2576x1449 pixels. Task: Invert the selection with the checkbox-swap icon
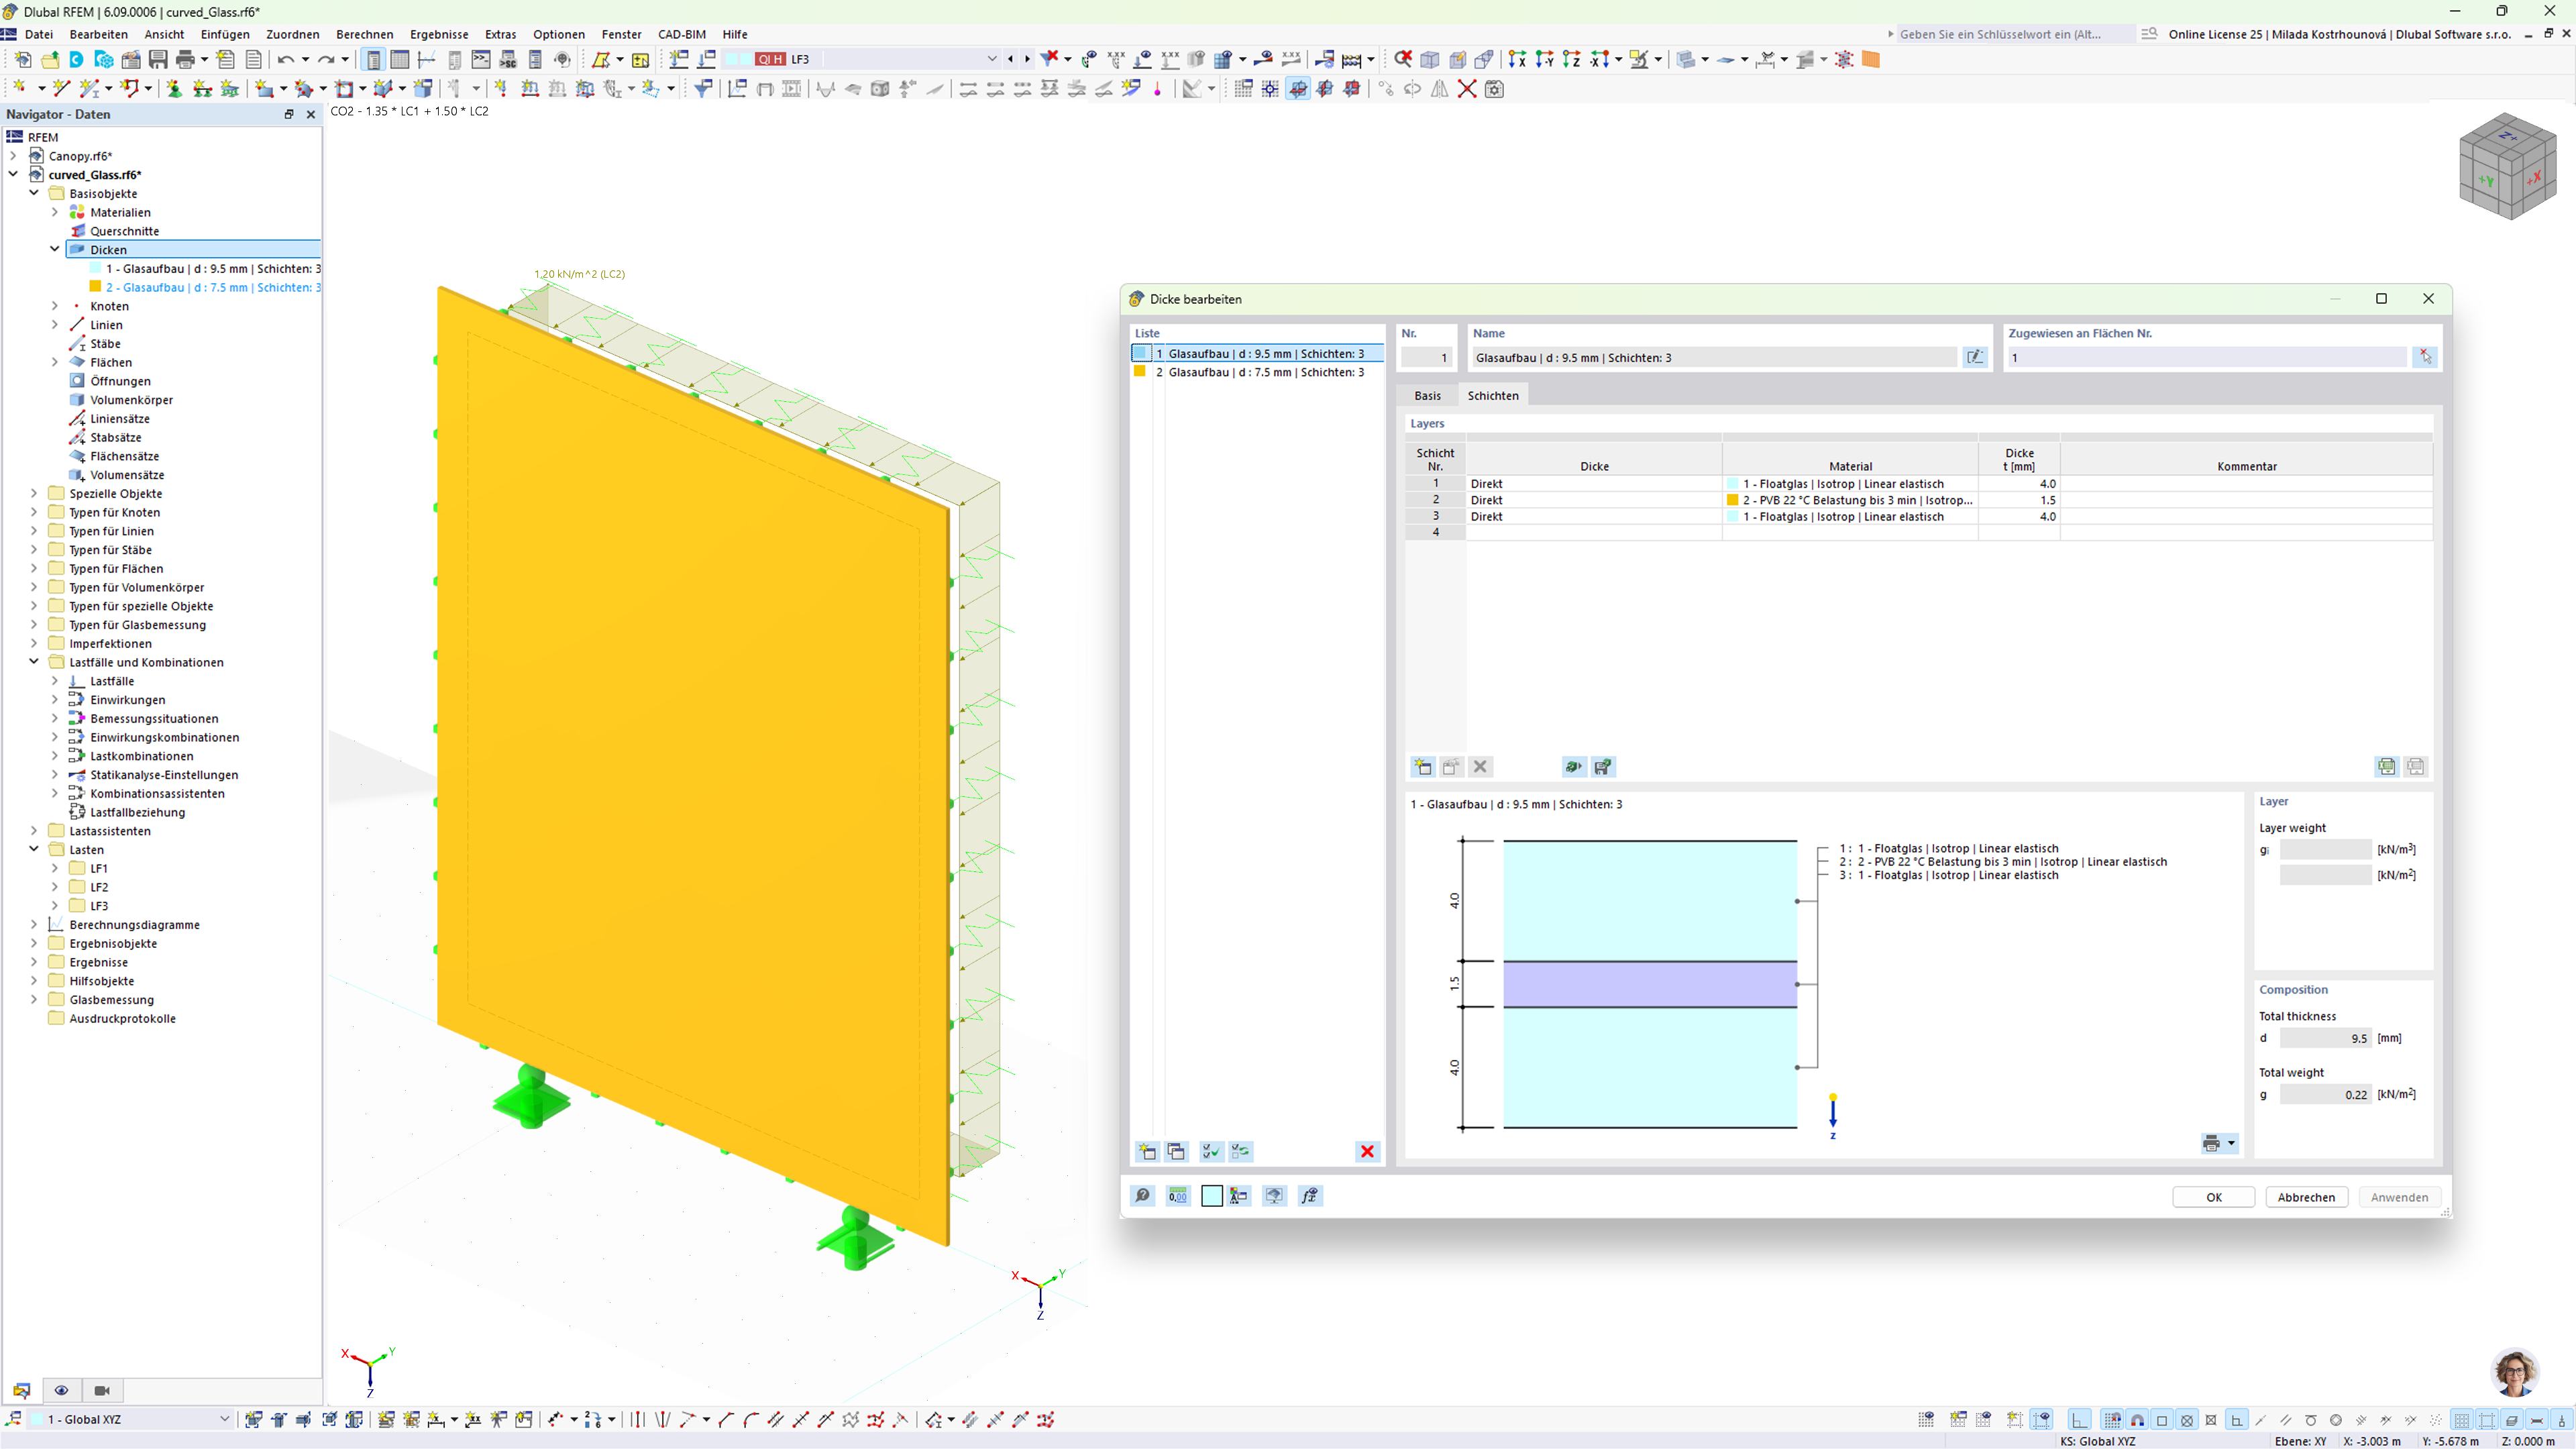(x=1241, y=1151)
